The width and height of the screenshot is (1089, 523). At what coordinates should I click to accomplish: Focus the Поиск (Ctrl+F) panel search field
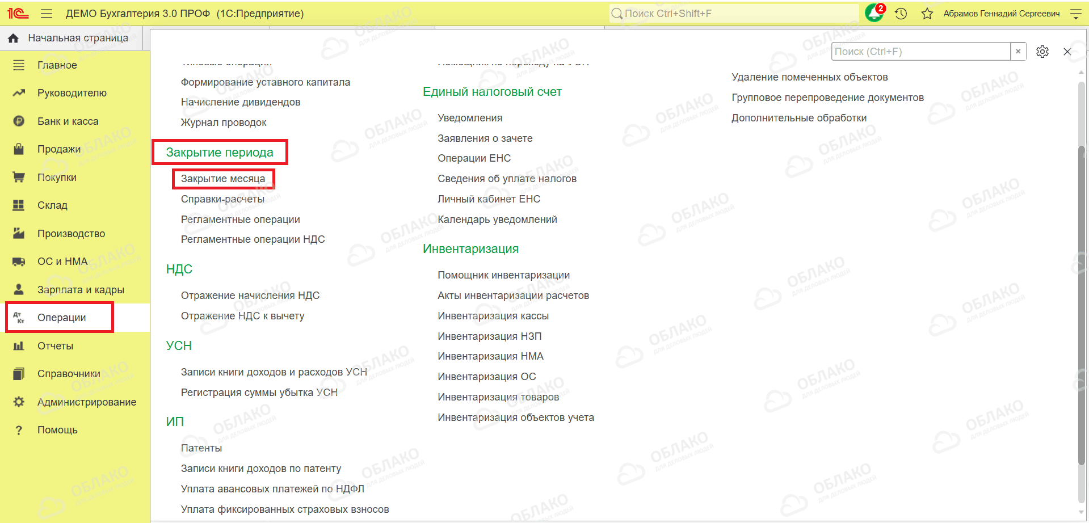(x=921, y=52)
